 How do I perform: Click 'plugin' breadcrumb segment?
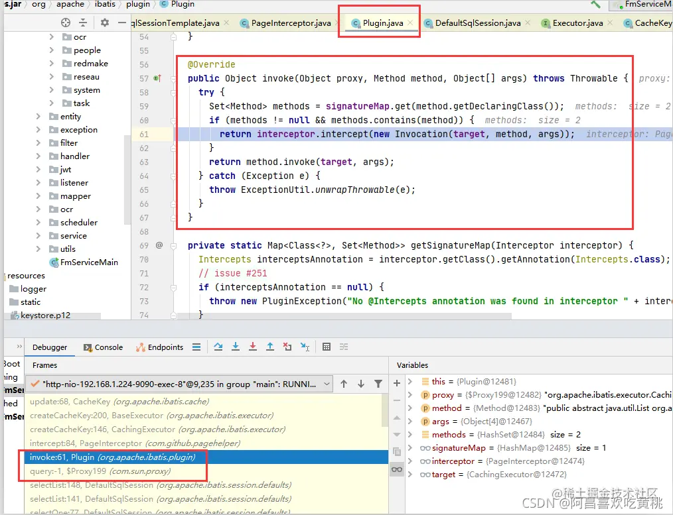[x=138, y=4]
